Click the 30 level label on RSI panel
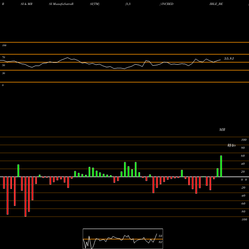The image size is (249, 249). click(x=3, y=73)
